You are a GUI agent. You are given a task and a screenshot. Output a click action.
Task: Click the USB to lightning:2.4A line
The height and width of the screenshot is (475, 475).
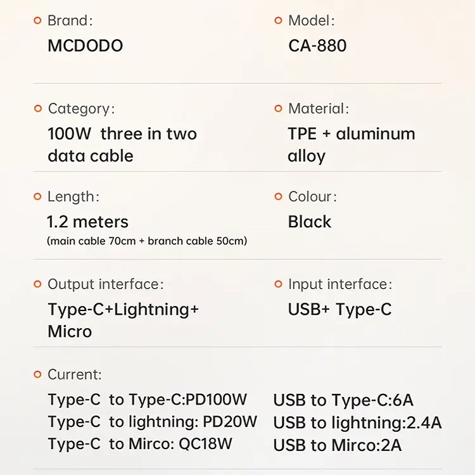click(x=357, y=422)
